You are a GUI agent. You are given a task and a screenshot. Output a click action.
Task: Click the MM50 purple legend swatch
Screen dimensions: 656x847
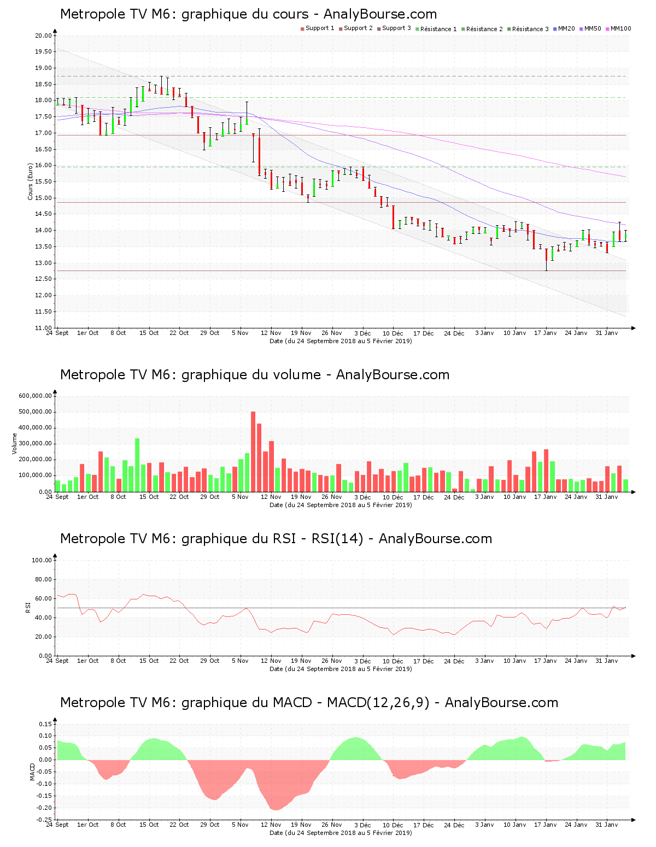pyautogui.click(x=582, y=29)
